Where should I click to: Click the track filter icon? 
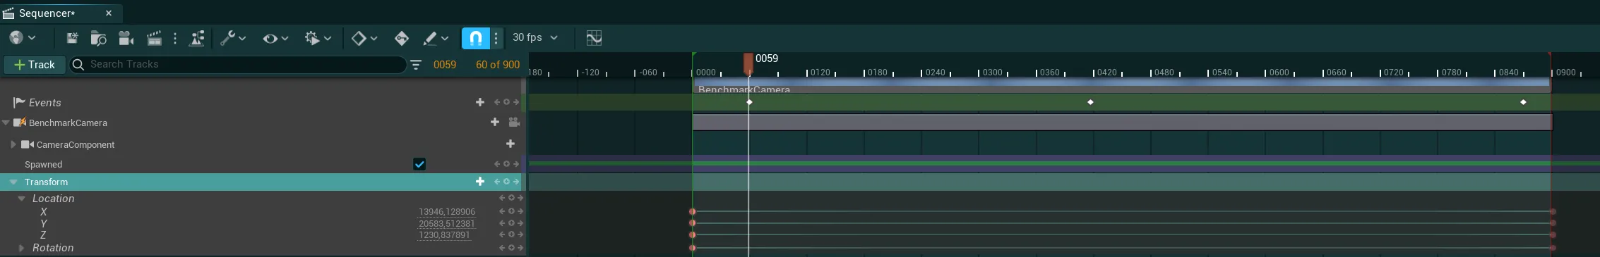[416, 65]
